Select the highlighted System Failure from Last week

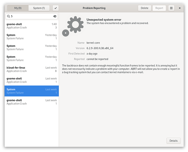(x=32, y=91)
